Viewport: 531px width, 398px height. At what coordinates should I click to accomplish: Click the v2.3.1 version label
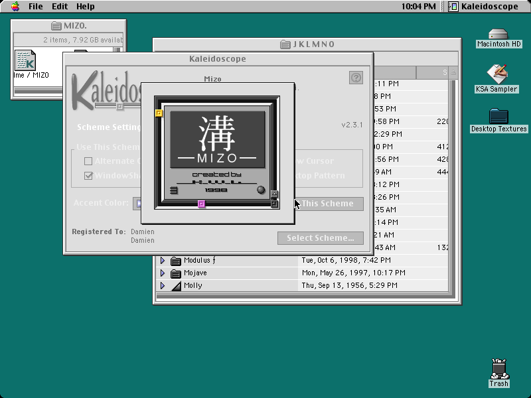click(352, 125)
